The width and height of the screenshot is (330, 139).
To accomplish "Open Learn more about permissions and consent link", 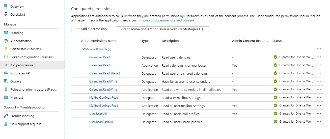I will point(163,20).
